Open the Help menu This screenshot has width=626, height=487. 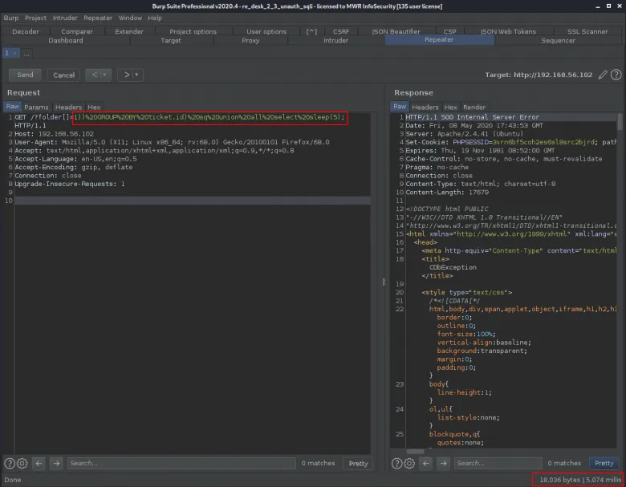click(155, 18)
